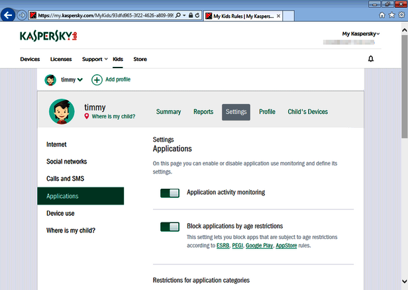408x290 pixels.
Task: Open the Child's Devices tab
Action: coord(307,112)
